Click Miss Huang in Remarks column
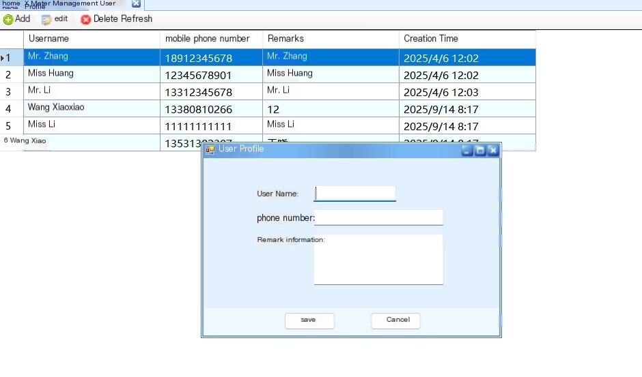The width and height of the screenshot is (642, 377). (331, 74)
